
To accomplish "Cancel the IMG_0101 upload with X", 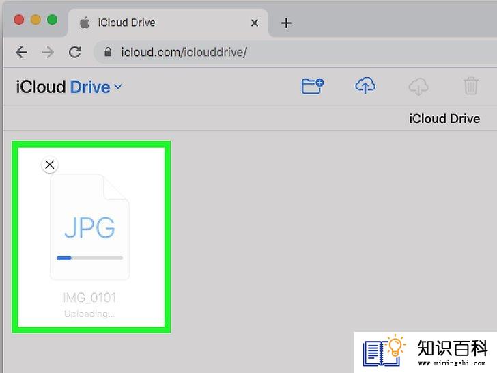I will [x=50, y=165].
